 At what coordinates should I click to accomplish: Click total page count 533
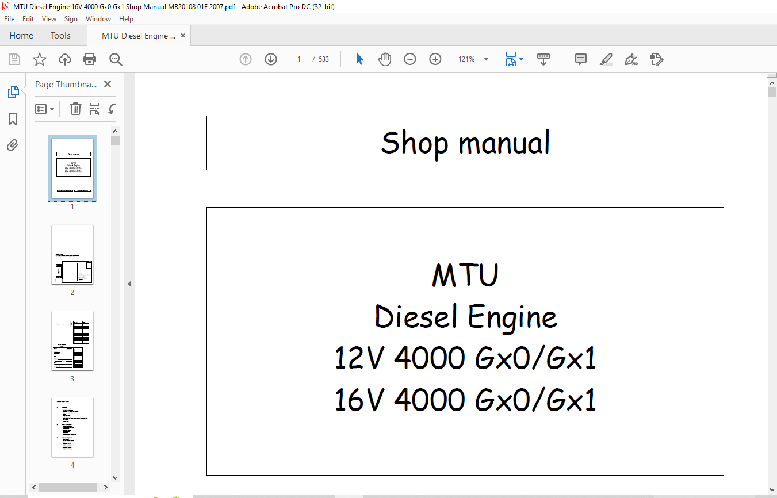[x=324, y=59]
